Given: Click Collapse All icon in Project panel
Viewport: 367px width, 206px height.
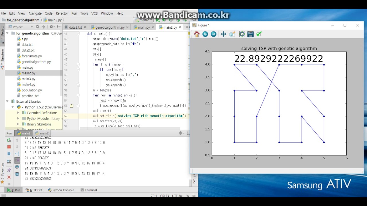Looking at the screenshot, I should (x=43, y=27).
